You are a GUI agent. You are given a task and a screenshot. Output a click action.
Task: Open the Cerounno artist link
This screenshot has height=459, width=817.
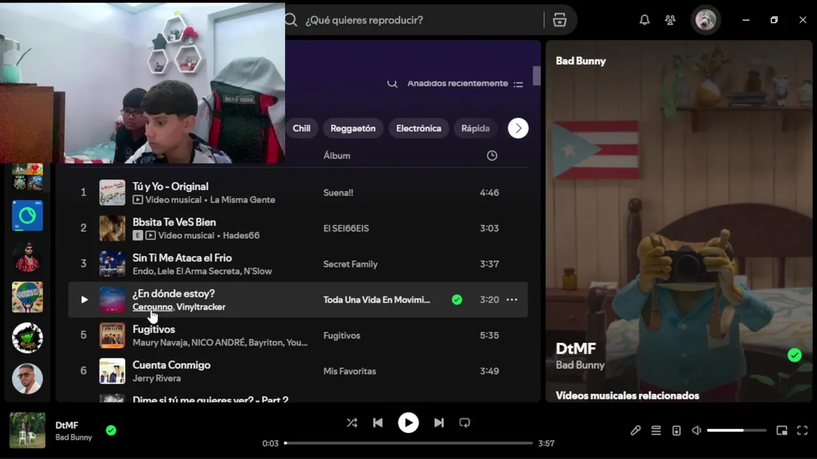coord(153,307)
